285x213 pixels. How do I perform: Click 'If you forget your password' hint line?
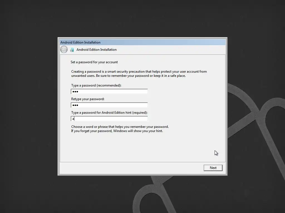coord(117,131)
